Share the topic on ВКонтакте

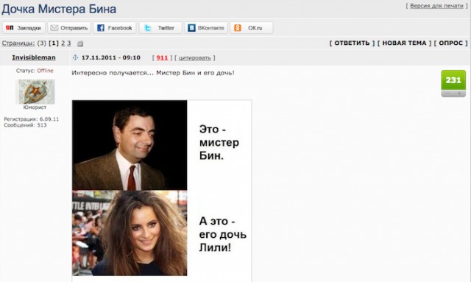(x=206, y=28)
